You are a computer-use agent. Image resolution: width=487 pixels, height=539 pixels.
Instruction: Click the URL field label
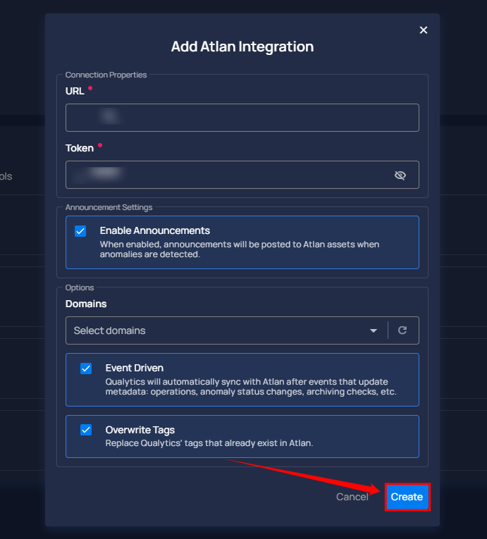(x=75, y=91)
